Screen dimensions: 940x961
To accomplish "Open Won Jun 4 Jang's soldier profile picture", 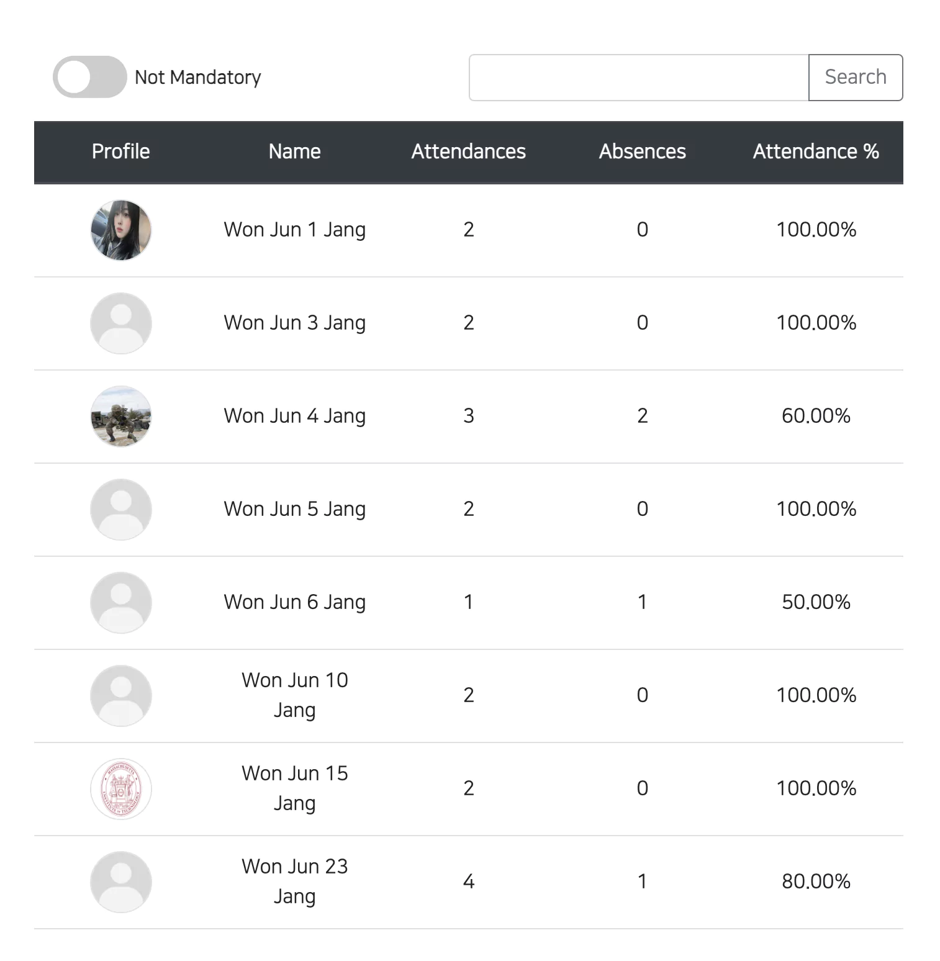I will (x=121, y=417).
